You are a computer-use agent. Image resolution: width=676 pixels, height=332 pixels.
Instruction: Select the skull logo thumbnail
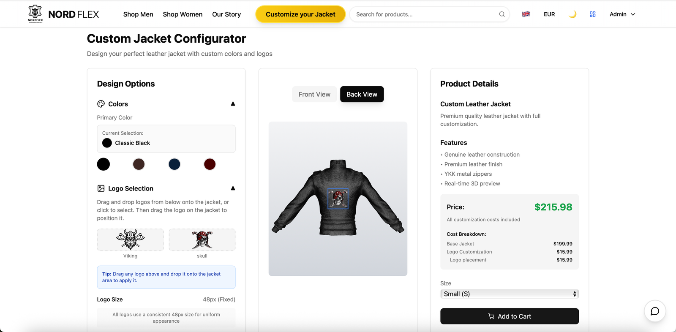pyautogui.click(x=202, y=240)
